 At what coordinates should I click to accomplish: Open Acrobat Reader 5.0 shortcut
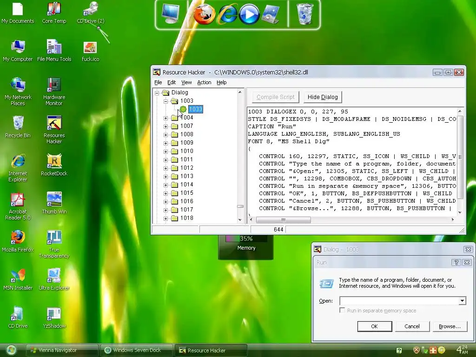coord(18,206)
